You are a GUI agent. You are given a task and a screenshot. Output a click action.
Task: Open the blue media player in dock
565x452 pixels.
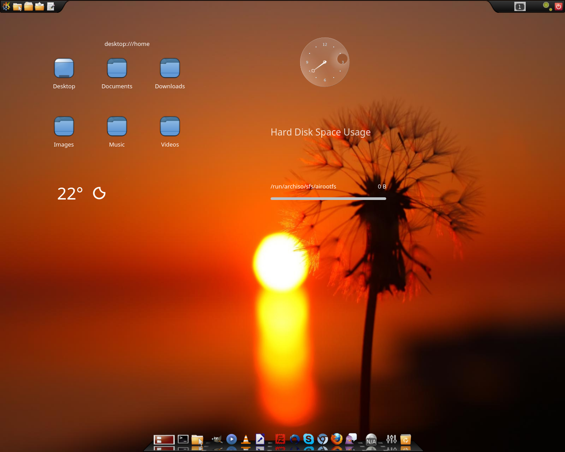[231, 439]
